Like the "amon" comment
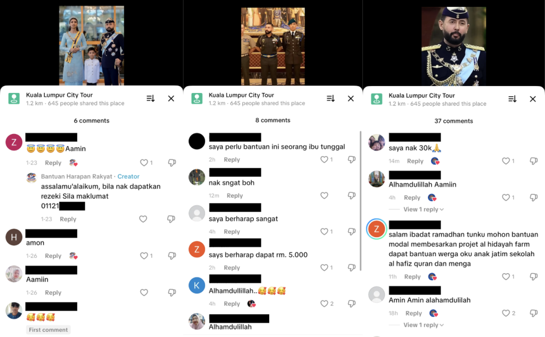545x337 pixels. (x=144, y=256)
